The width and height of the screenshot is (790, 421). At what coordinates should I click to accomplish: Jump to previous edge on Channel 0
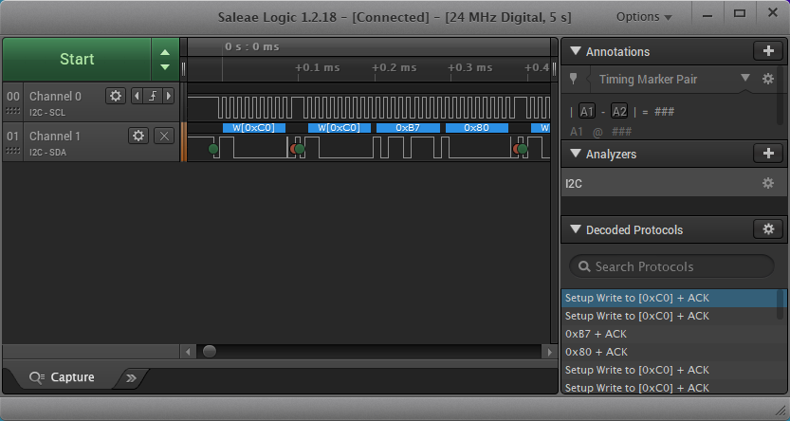[137, 96]
